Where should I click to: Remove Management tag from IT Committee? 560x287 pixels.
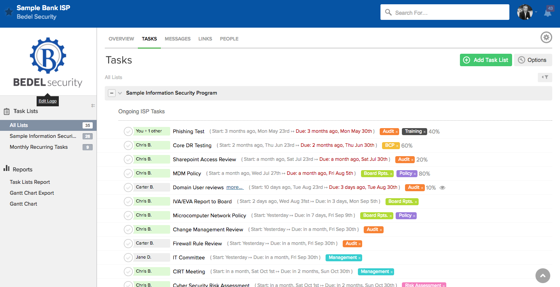359,258
